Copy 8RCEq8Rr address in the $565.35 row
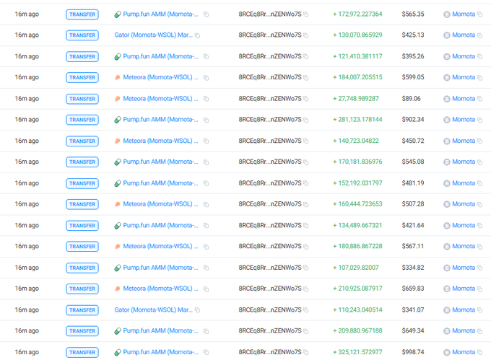Viewport: 491px width, 360px height. click(x=306, y=14)
